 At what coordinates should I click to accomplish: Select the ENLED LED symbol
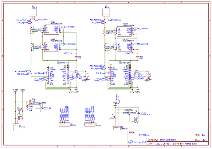point(139,113)
